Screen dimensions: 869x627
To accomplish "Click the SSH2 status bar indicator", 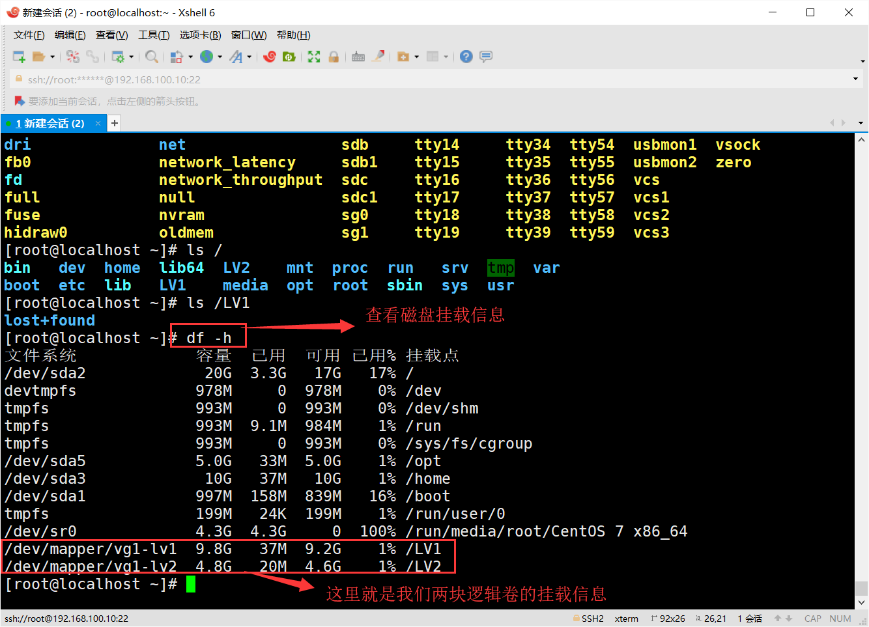I will point(588,619).
